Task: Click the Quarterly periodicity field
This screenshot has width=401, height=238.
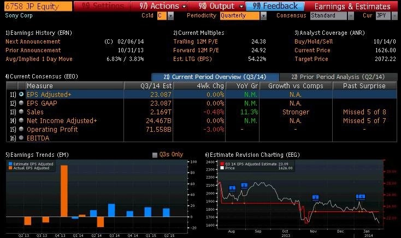Action: [240, 16]
